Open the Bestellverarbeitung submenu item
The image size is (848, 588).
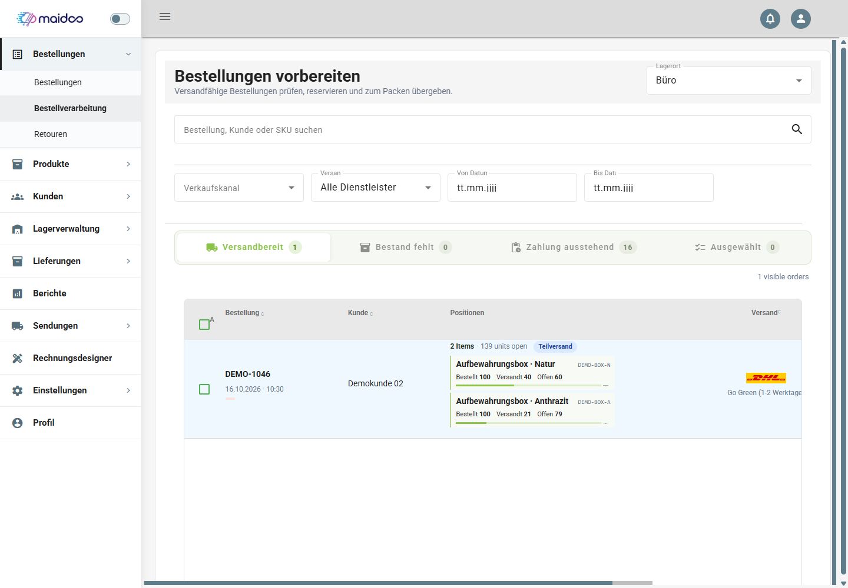point(71,108)
